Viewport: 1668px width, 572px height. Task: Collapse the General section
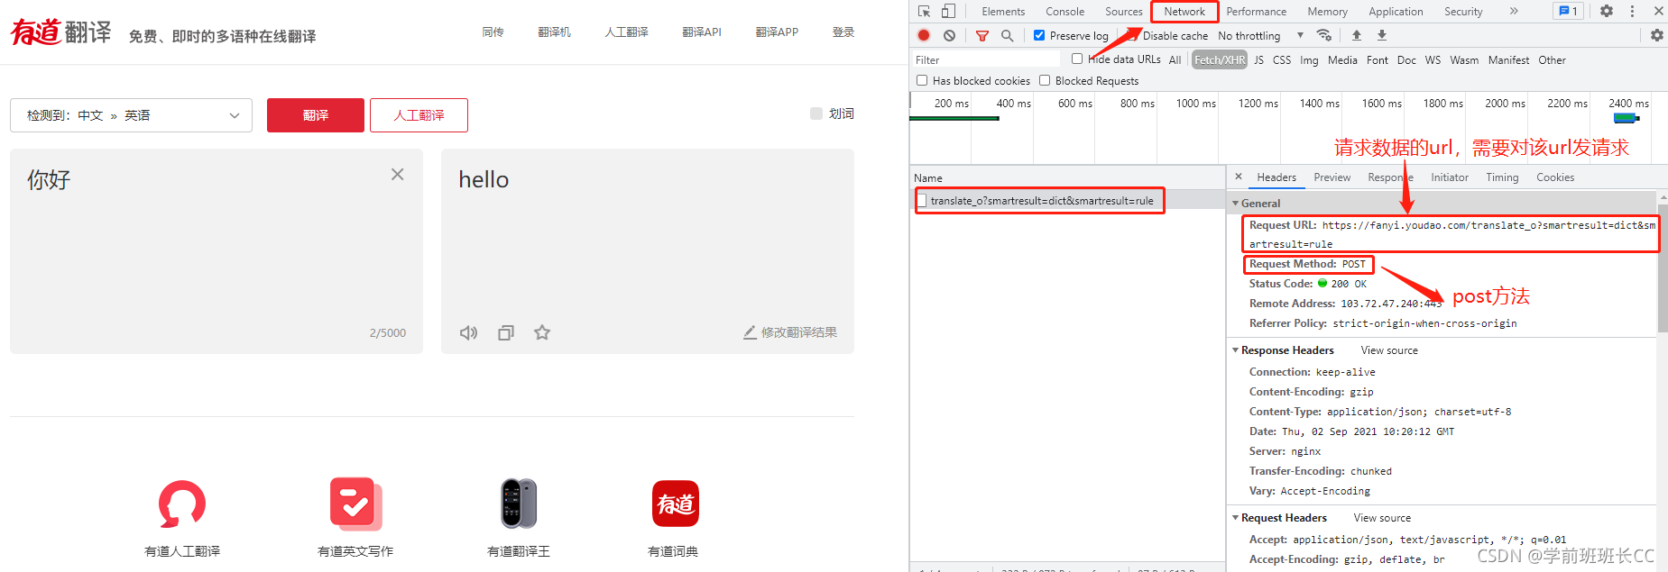tap(1235, 204)
